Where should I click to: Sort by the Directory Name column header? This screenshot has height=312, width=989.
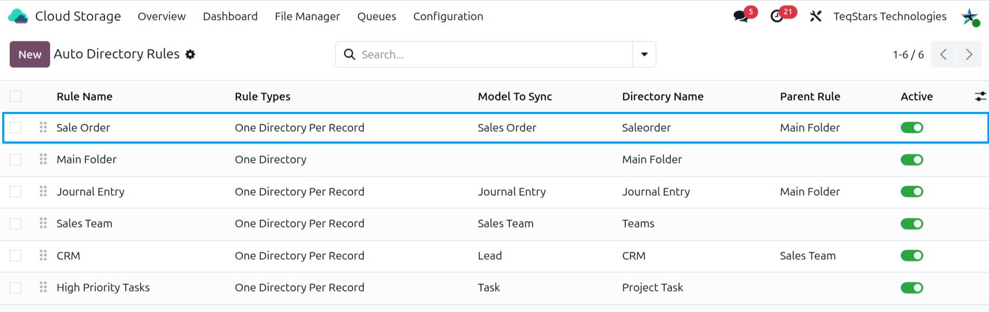663,96
